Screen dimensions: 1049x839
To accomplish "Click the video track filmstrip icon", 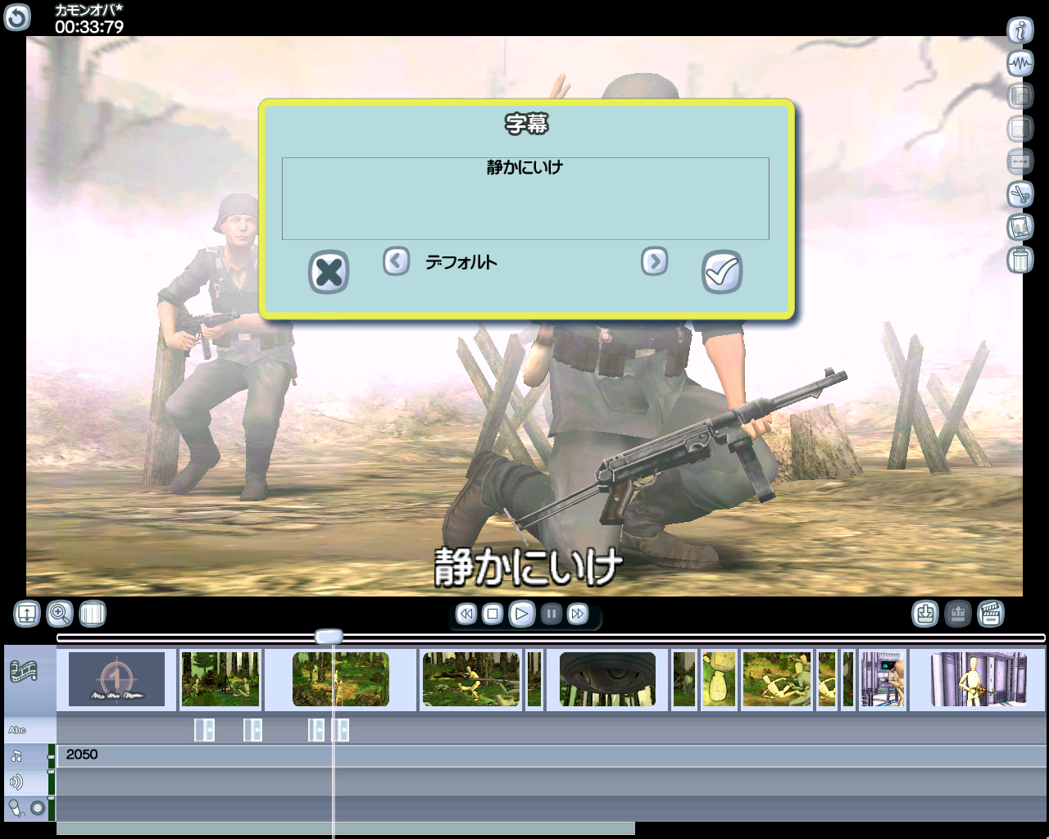I will pyautogui.click(x=24, y=673).
